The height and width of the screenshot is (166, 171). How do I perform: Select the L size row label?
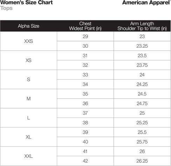[28, 118]
